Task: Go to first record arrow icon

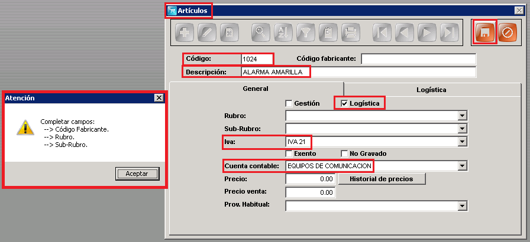Action: pos(382,32)
